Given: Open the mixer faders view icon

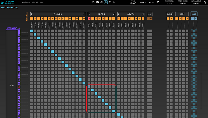Looking at the screenshot, I should coord(97,2).
